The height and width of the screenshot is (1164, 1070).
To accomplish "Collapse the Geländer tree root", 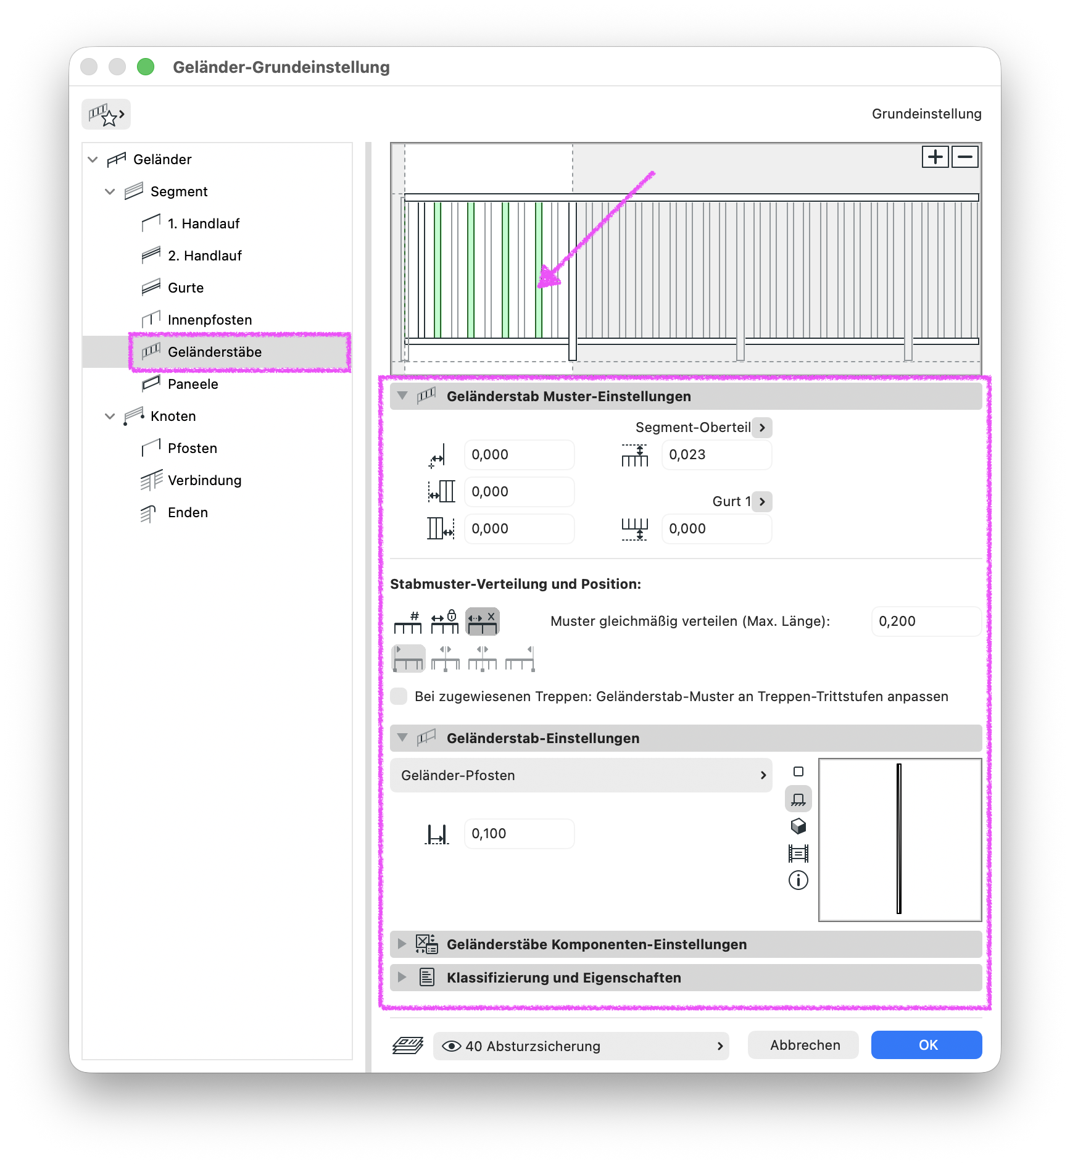I will coord(93,159).
